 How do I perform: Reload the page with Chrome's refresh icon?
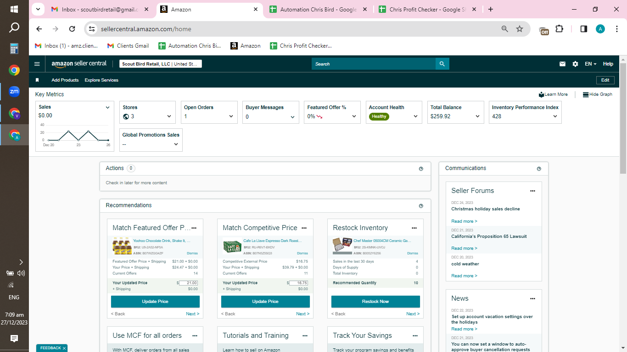72,29
